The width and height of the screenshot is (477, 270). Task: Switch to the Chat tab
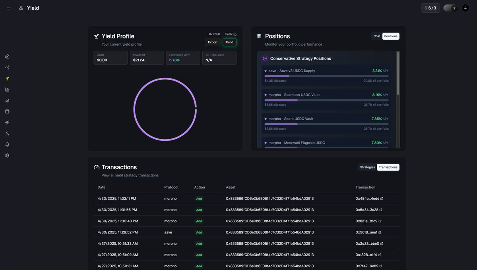tap(376, 36)
